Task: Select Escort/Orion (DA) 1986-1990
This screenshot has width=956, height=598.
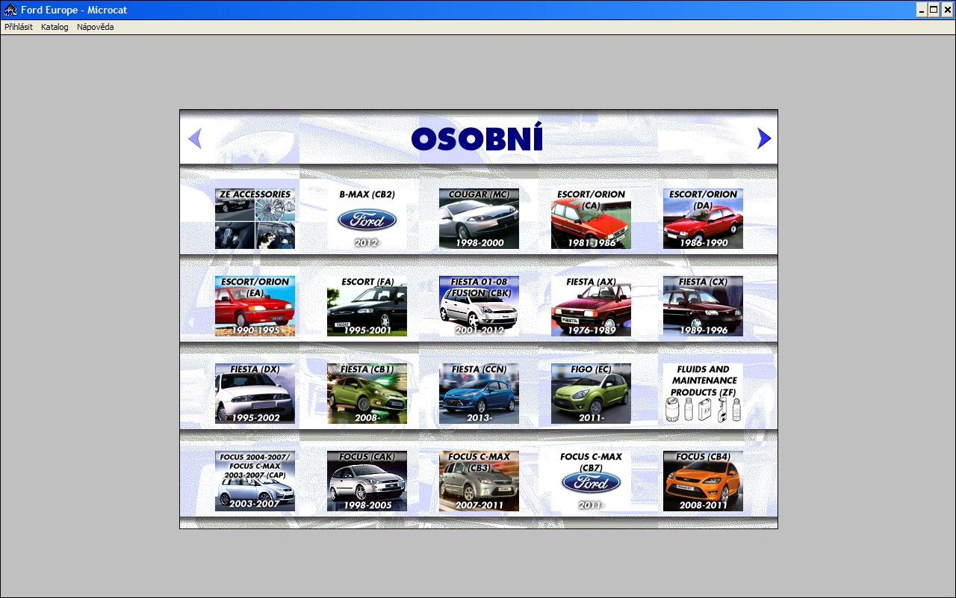Action: pyautogui.click(x=703, y=218)
